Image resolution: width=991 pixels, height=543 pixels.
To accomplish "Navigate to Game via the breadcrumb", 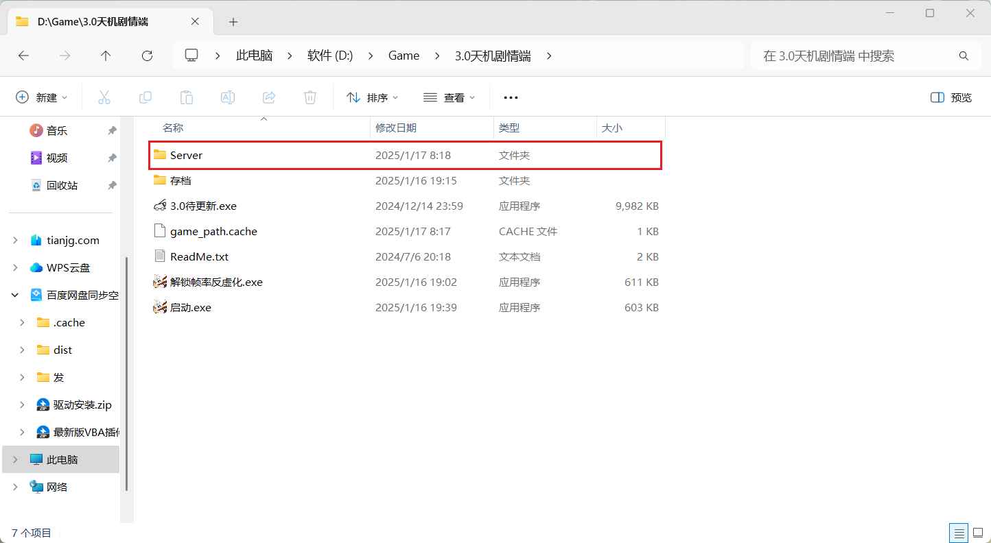I will (404, 56).
